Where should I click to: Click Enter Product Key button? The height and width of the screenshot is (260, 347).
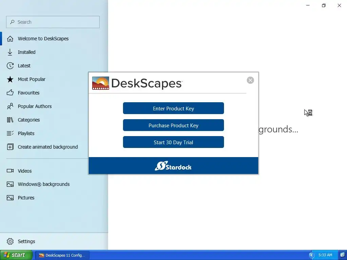(x=173, y=108)
